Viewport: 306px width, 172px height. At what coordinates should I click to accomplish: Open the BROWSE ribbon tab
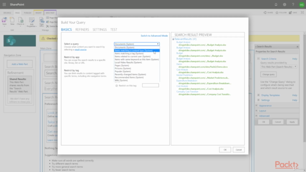(7, 13)
